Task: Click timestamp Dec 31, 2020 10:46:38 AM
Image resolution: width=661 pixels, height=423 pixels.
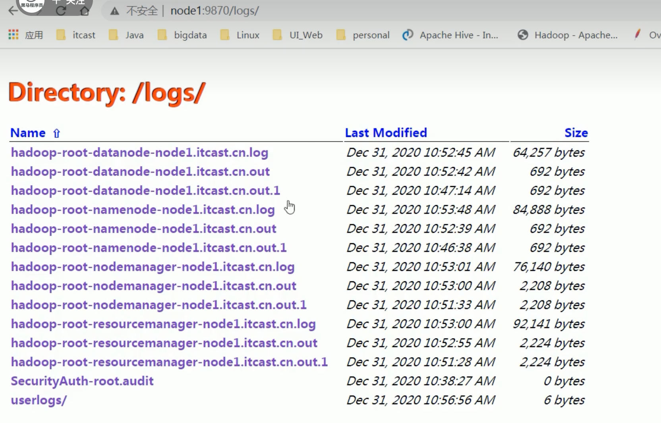Action: click(x=421, y=248)
